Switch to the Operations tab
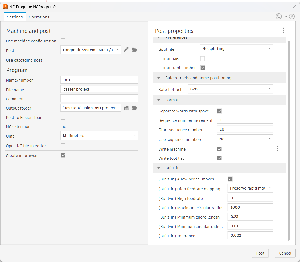The image size is (300, 262). [39, 17]
